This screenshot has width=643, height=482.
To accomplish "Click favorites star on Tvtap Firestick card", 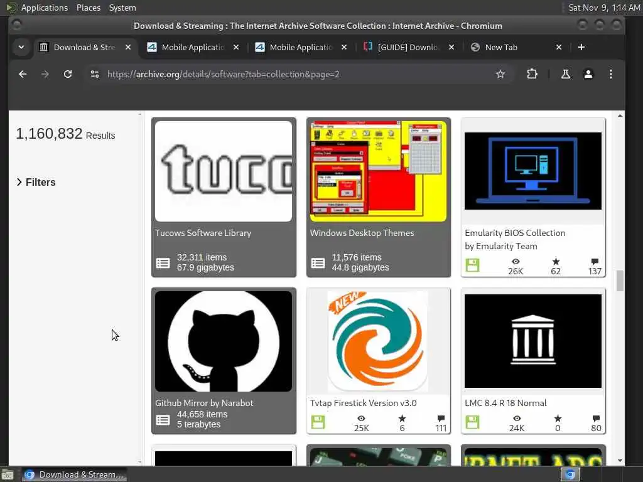I will coord(402,419).
